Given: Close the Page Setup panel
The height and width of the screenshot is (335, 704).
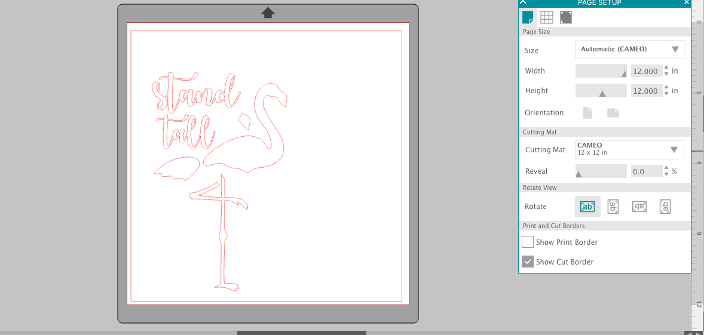Looking at the screenshot, I should click(x=686, y=2).
